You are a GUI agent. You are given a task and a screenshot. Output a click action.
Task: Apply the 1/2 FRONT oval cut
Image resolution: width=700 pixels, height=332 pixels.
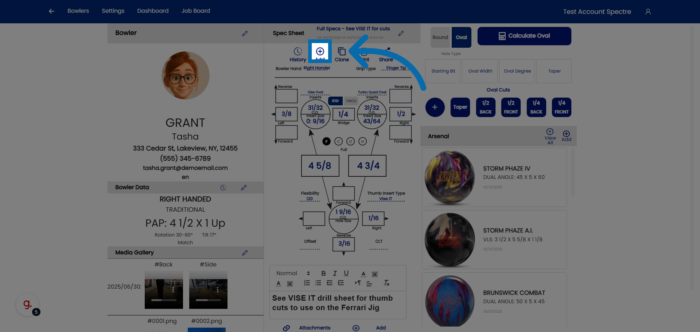(511, 107)
